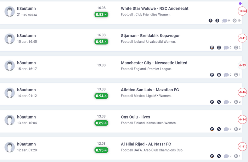Click the P badge on Al Hilal Rijad row
This screenshot has height=162, width=248.
212,156
